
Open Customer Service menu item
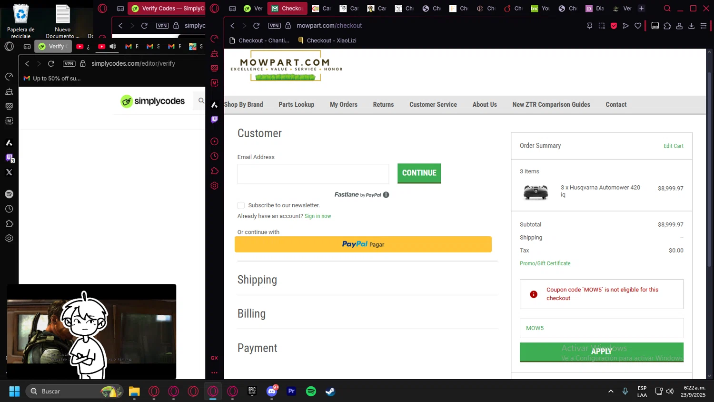coord(433,104)
